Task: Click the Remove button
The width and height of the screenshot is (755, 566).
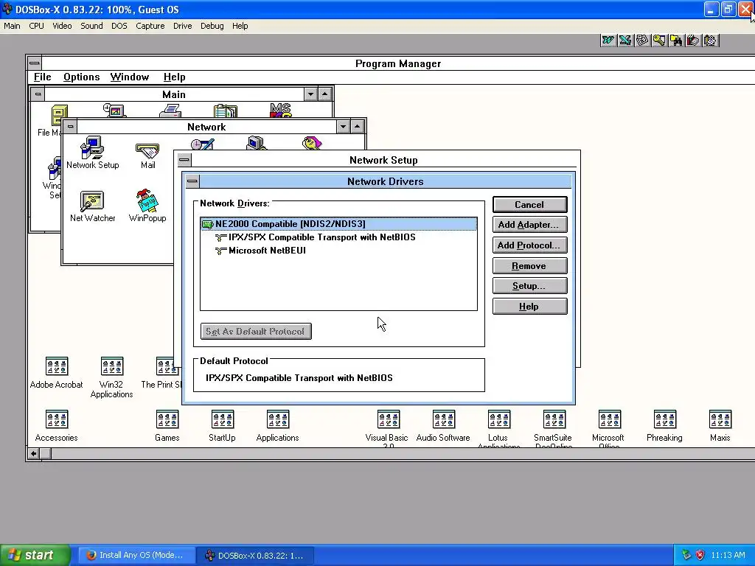Action: click(529, 265)
